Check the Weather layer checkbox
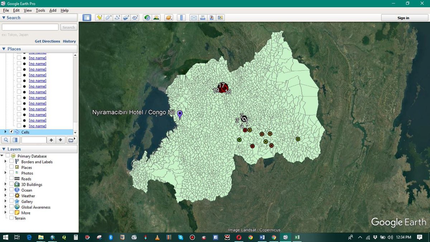430x242 pixels. coord(11,196)
